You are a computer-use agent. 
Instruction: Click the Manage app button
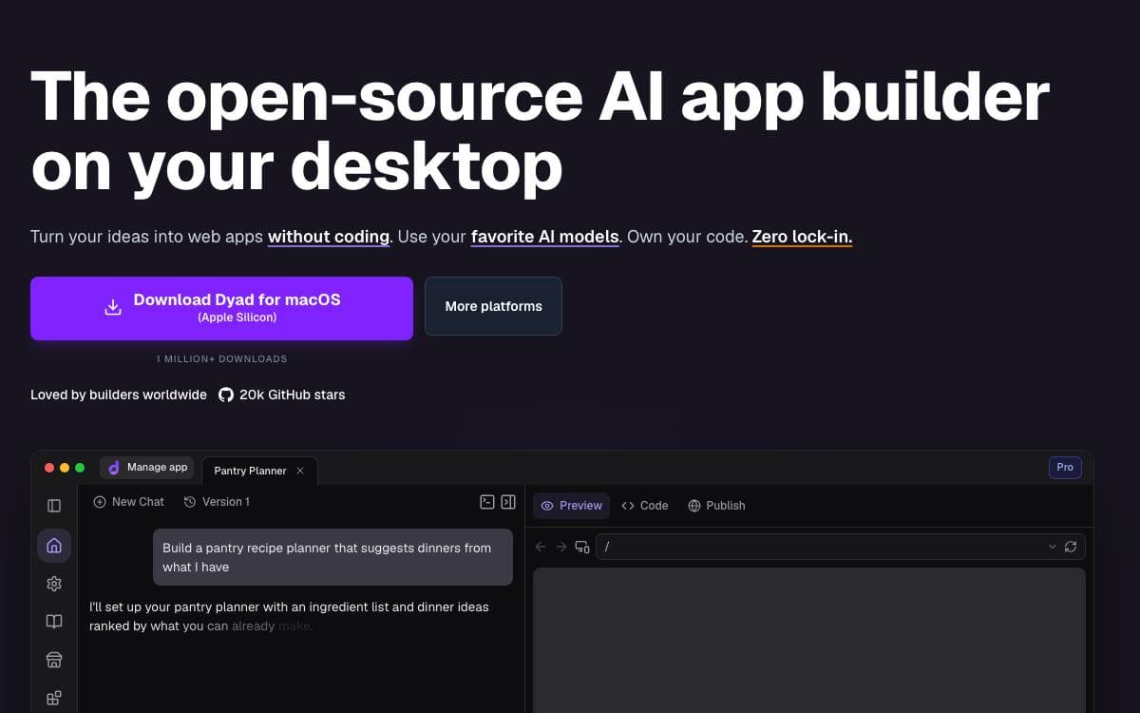click(147, 468)
